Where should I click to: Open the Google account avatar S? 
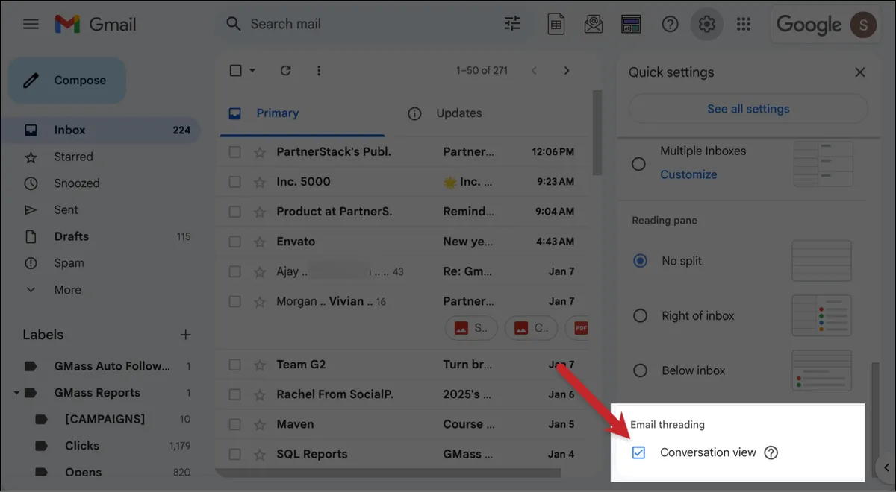pyautogui.click(x=864, y=25)
